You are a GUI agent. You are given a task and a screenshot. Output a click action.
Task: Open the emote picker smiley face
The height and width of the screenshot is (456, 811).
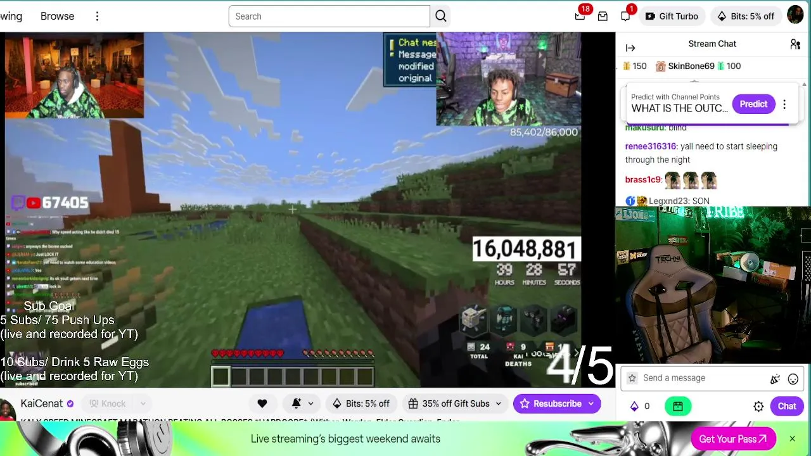(793, 379)
